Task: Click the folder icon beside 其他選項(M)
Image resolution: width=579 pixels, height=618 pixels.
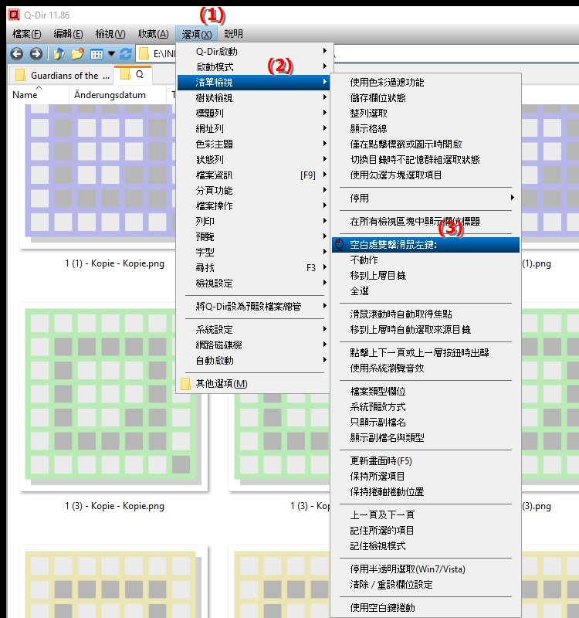Action: click(x=185, y=384)
